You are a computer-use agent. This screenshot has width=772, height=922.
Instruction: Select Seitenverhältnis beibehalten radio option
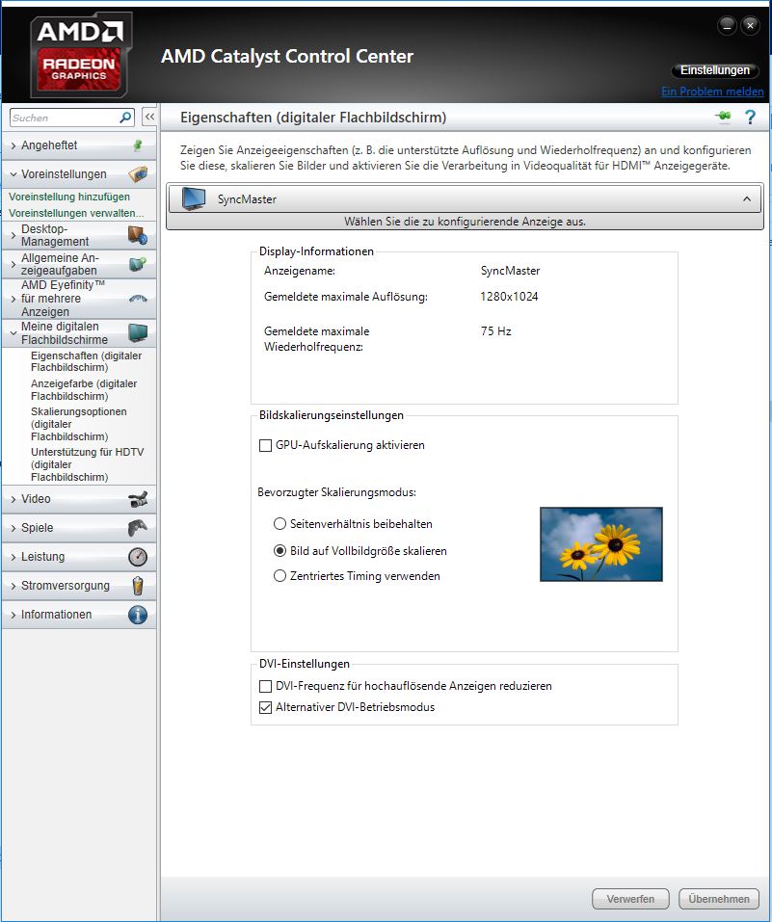[x=280, y=524]
